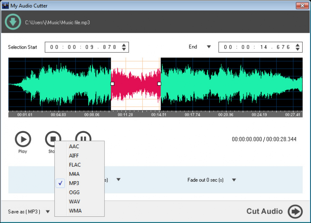This screenshot has height=223, width=311.
Task: Select FLAC as the output format
Action: (x=75, y=165)
